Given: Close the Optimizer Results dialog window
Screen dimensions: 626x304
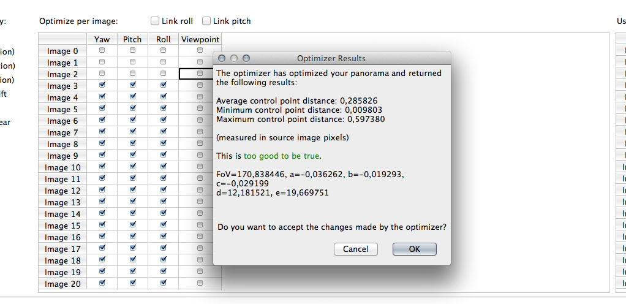Looking at the screenshot, I should coord(222,58).
